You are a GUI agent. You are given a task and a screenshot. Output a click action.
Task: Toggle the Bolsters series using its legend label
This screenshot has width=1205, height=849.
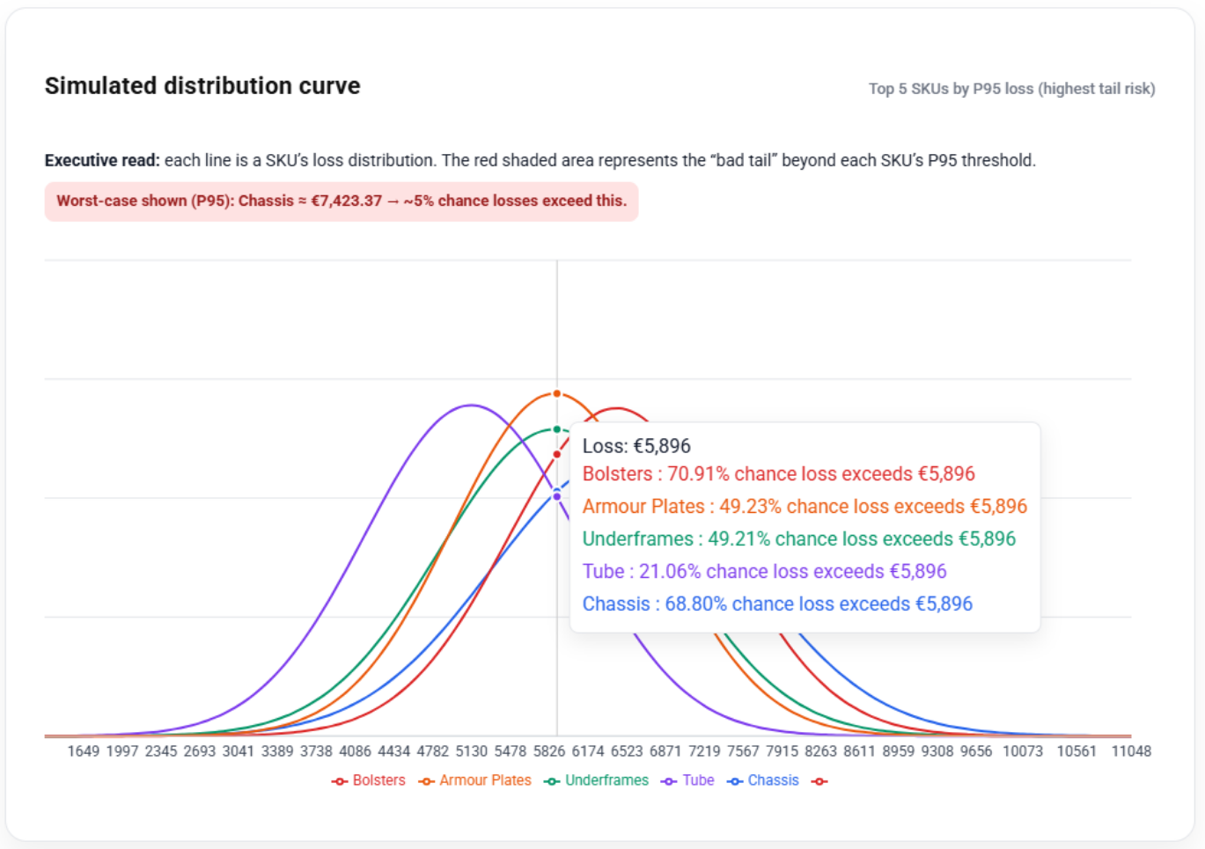378,780
